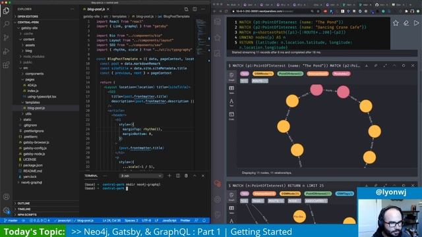This screenshot has height=237, width=422.
Task: Open the Explorer view in VS Code activity bar
Action: click(x=6, y=11)
